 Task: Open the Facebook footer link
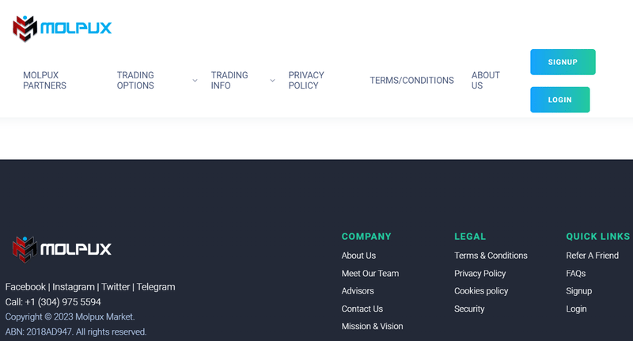[x=25, y=287]
